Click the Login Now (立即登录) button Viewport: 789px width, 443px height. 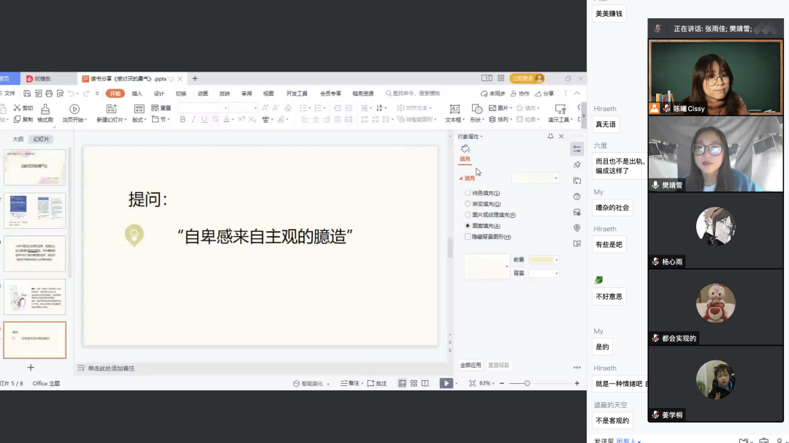527,78
